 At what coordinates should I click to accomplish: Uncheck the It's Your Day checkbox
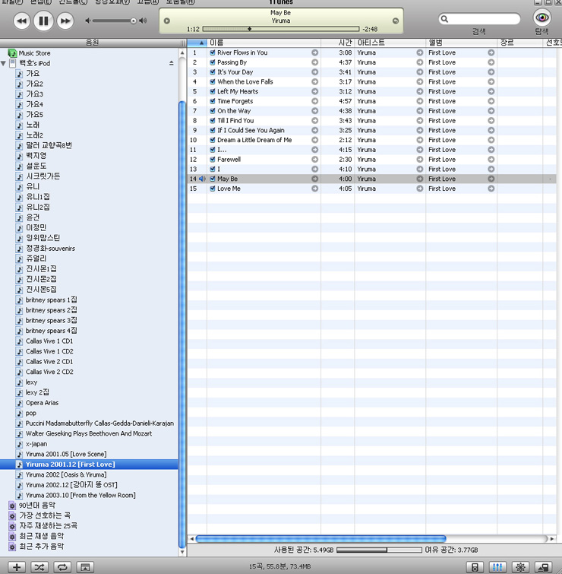(x=213, y=72)
